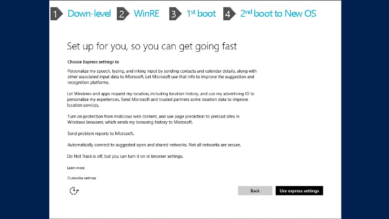Viewport: 389px width, 219px height.
Task: Click 'Automatically connect to suggested open' sentence
Action: (x=154, y=145)
